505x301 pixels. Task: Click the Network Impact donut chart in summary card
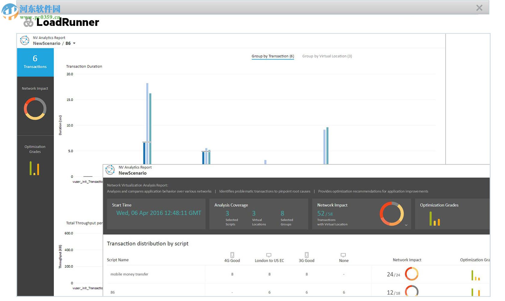392,214
